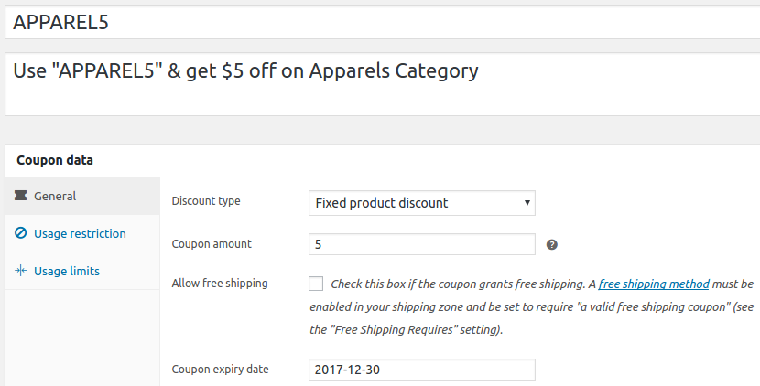Viewport: 760px width, 386px height.
Task: Click the Allow free shipping label
Action: pyautogui.click(x=220, y=284)
